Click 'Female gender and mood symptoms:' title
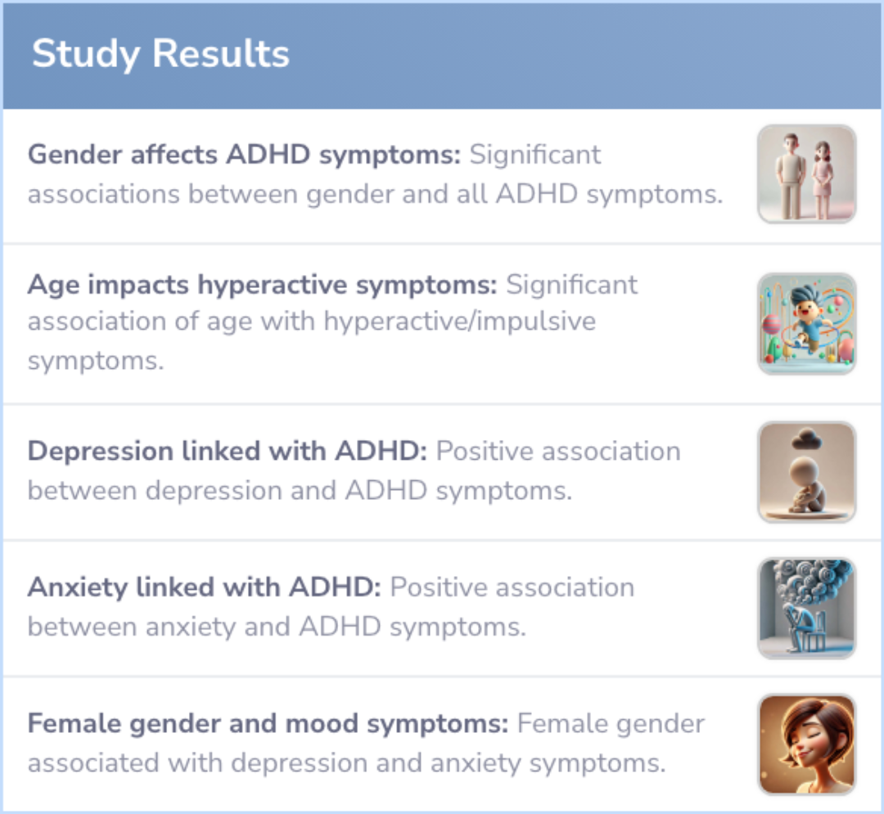884x814 pixels. [x=268, y=724]
